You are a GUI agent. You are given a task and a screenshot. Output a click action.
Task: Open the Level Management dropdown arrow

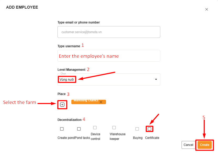(x=156, y=79)
